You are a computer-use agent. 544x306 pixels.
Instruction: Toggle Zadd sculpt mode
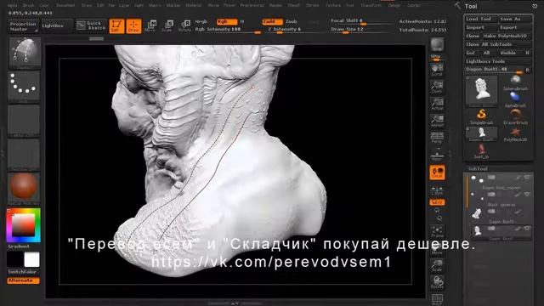[x=272, y=21]
